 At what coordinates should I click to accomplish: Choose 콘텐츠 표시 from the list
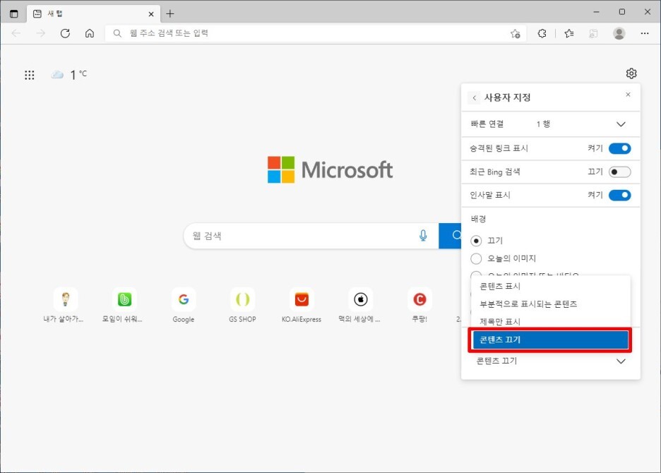point(551,286)
